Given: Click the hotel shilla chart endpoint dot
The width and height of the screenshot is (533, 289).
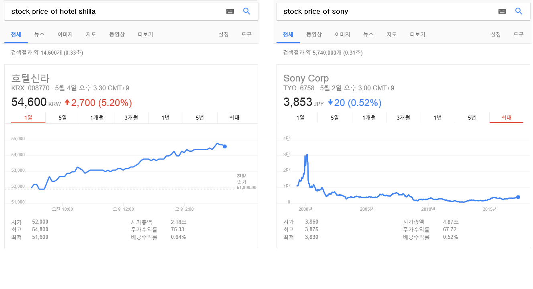Looking at the screenshot, I should 225,147.
